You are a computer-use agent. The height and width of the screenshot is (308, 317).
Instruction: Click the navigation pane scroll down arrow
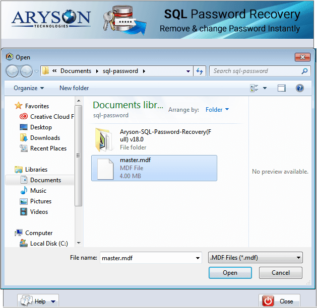(79, 243)
